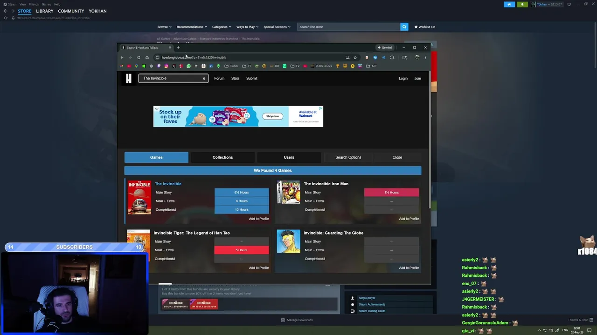Add Invincible: Guarding The Globe to profile
This screenshot has width=597, height=335.
pyautogui.click(x=409, y=268)
